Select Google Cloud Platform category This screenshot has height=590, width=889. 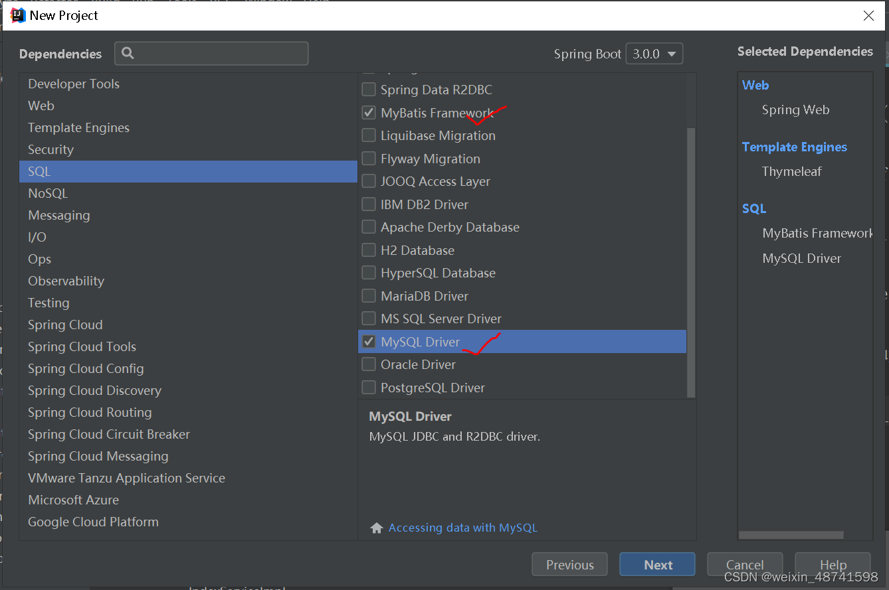188,522
